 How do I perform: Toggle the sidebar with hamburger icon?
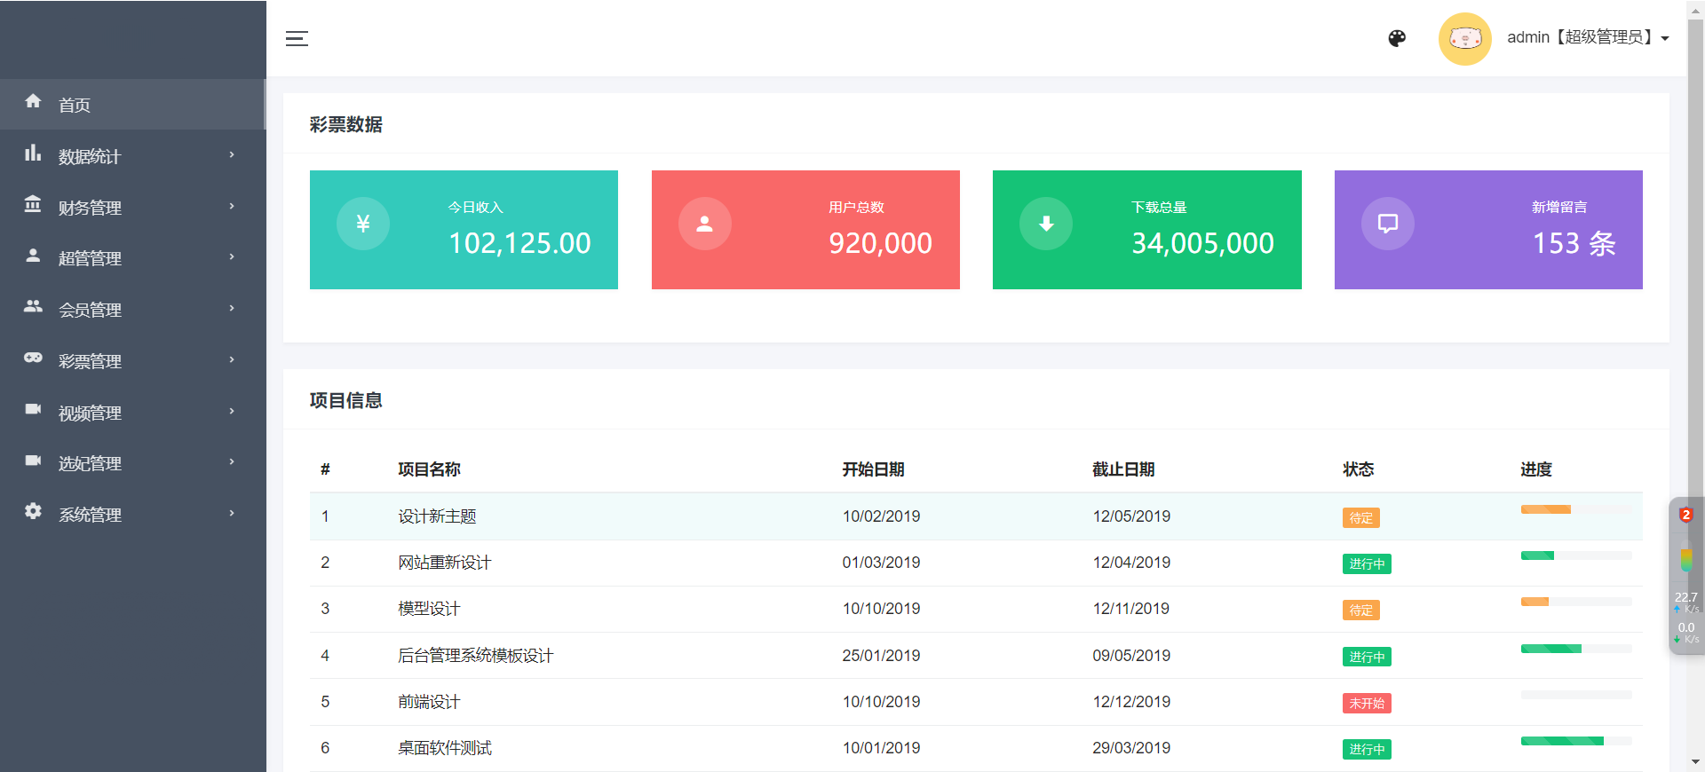point(297,38)
